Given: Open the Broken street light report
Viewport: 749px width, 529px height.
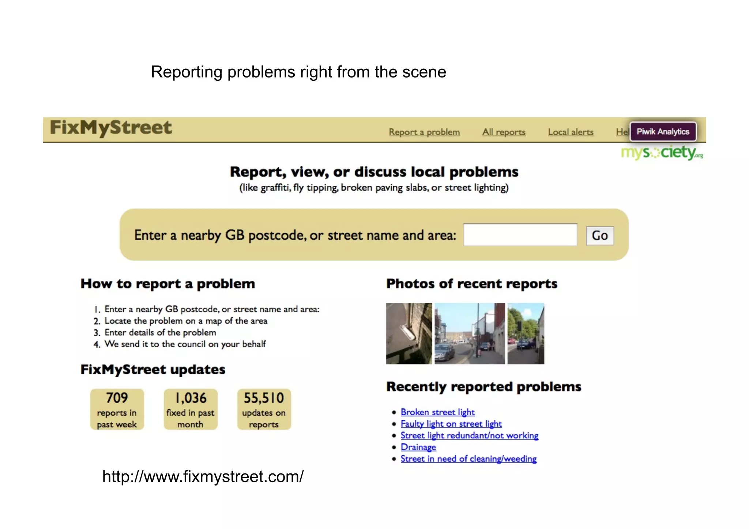Looking at the screenshot, I should (x=437, y=412).
